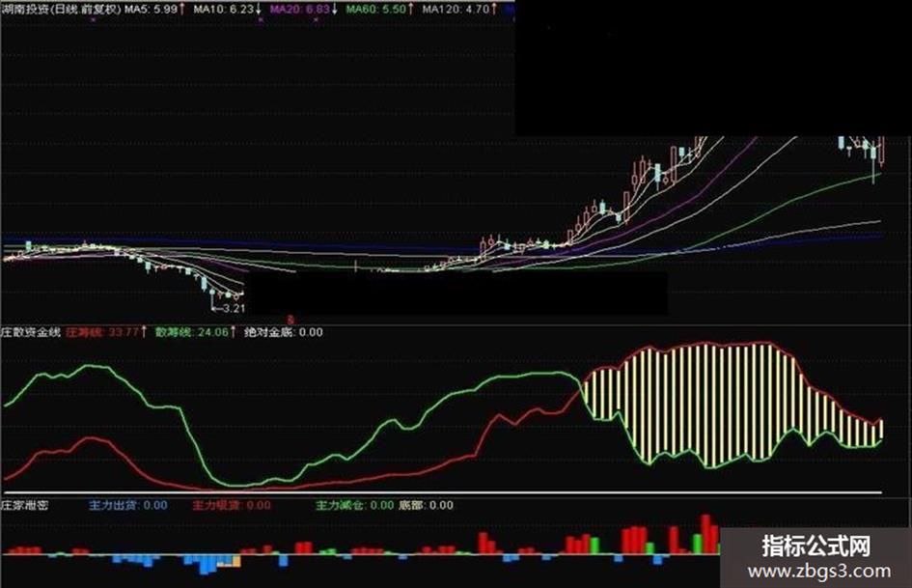Select the MA10: 6.23 indicator label

click(x=228, y=9)
